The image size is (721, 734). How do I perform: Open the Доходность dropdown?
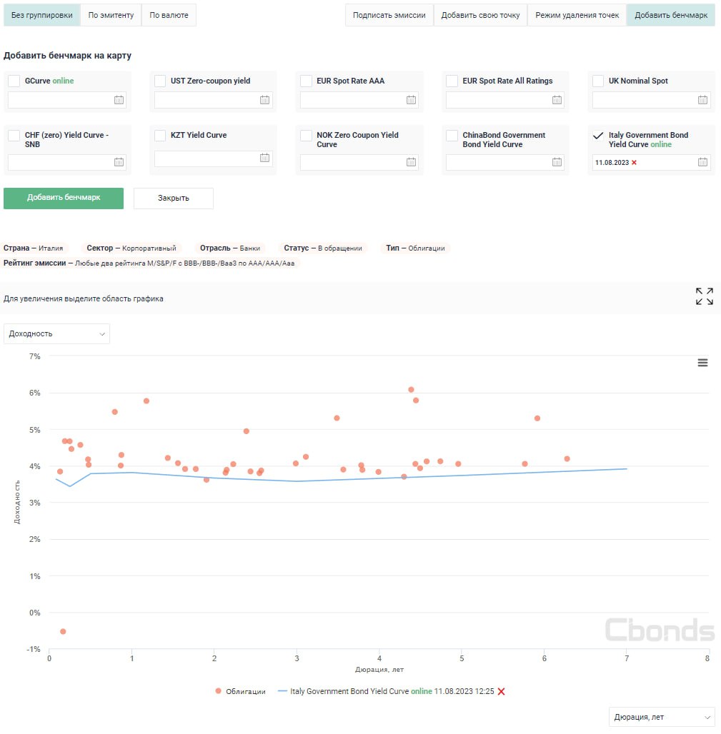click(x=56, y=333)
